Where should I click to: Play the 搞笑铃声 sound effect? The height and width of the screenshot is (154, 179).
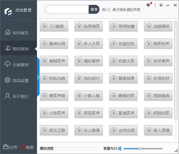[x=158, y=44]
